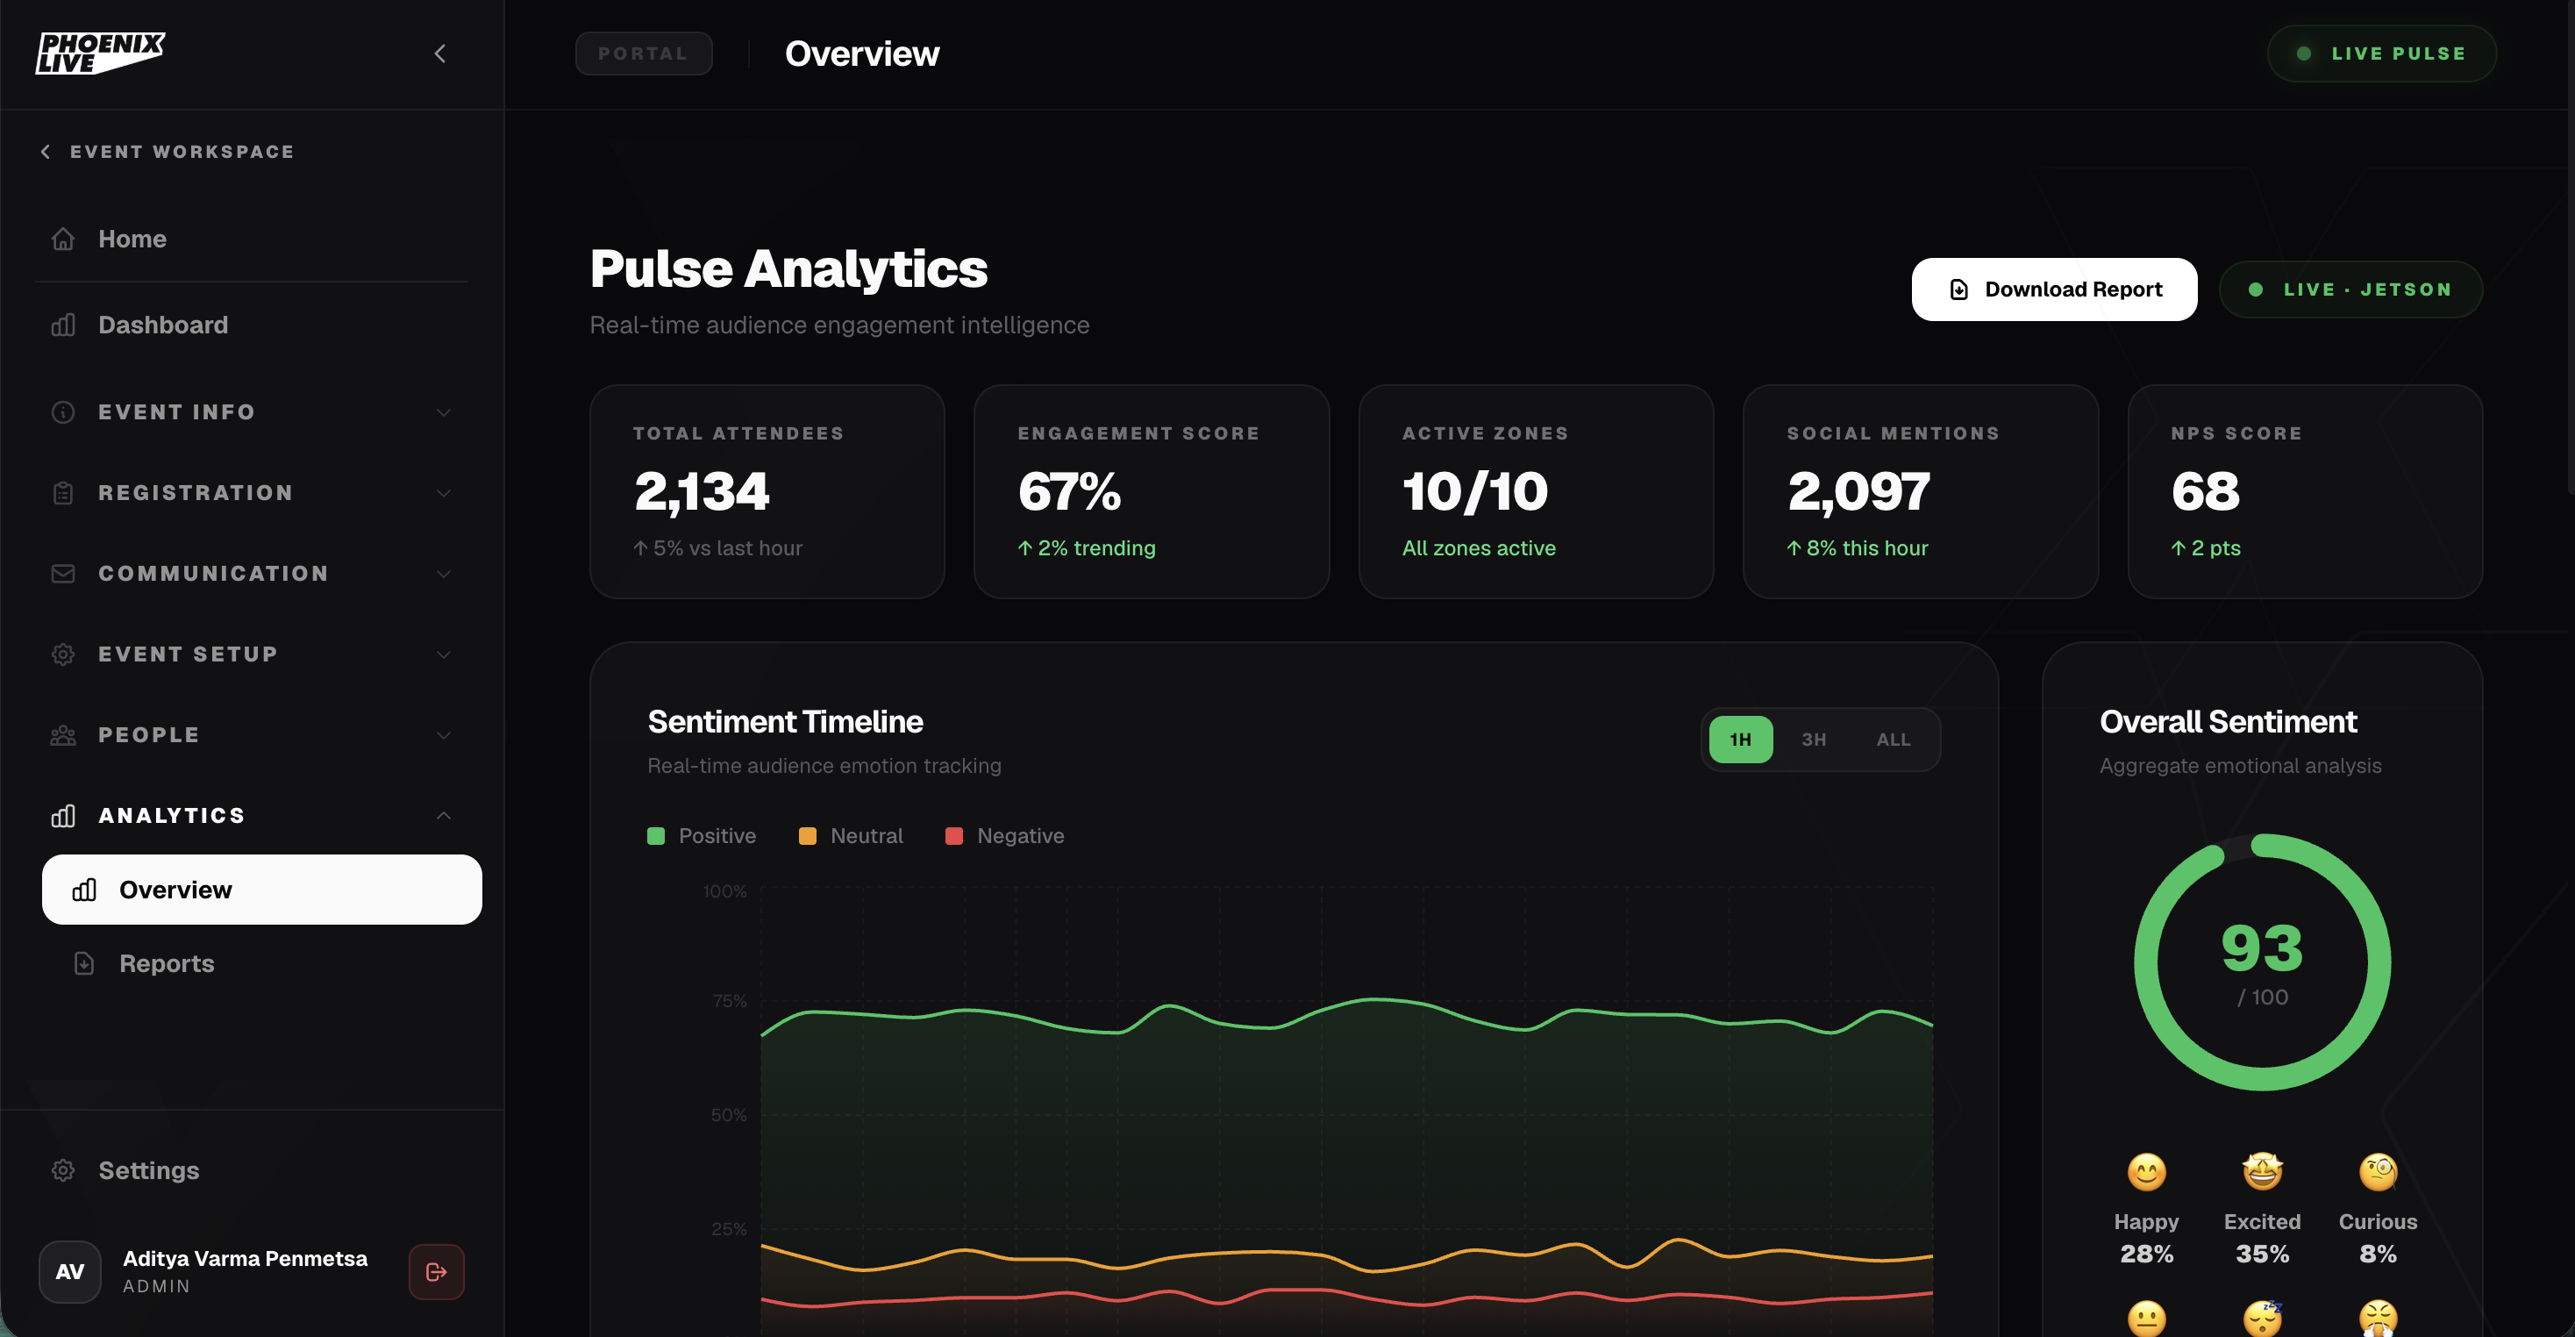The width and height of the screenshot is (2575, 1337).
Task: Expand the People section chevron
Action: click(x=444, y=735)
